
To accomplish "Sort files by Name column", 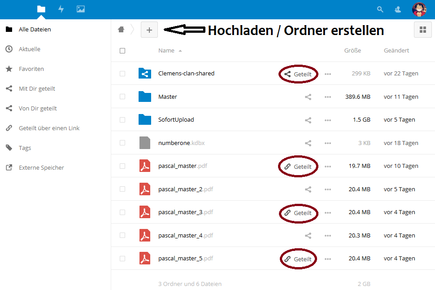I will coord(166,51).
